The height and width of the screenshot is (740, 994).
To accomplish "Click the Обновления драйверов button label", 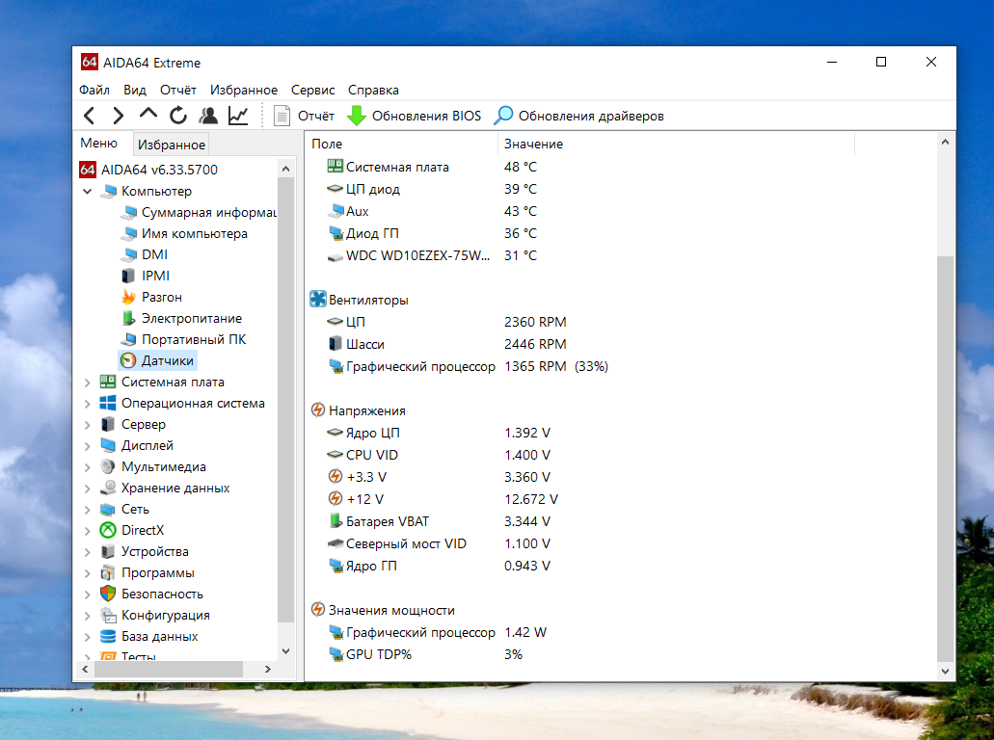I will pyautogui.click(x=591, y=116).
